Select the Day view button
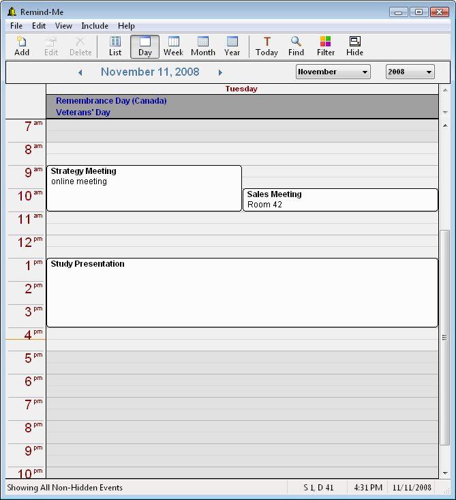Screen dimensions: 456x500 click(145, 46)
